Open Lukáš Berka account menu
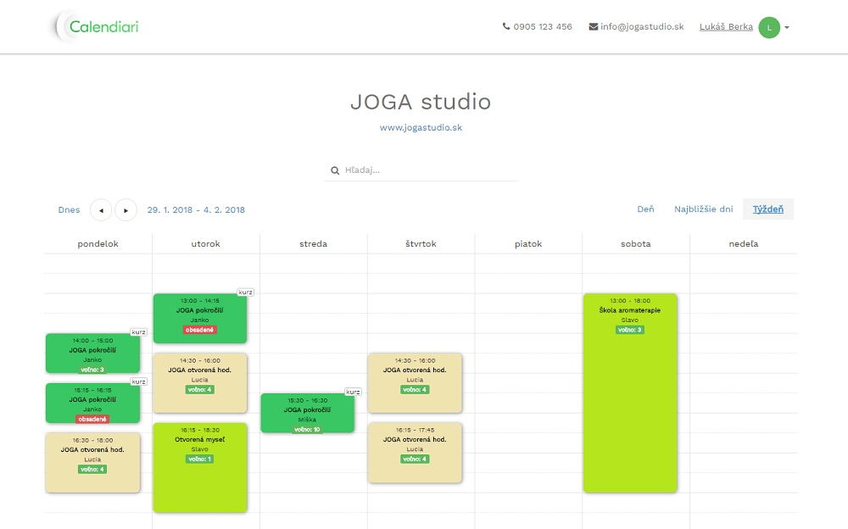Image resolution: width=848 pixels, height=529 pixels. pyautogui.click(x=725, y=27)
